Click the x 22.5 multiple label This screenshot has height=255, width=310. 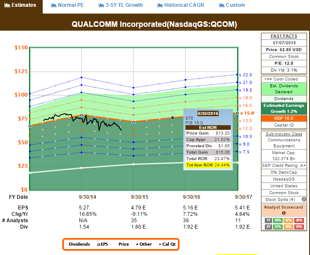[246, 75]
